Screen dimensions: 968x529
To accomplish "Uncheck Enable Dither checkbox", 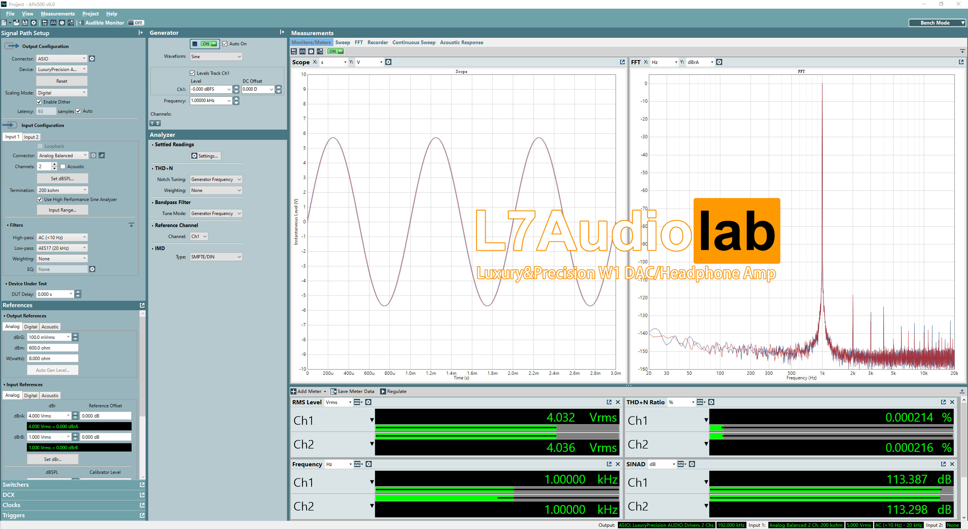I will click(39, 102).
